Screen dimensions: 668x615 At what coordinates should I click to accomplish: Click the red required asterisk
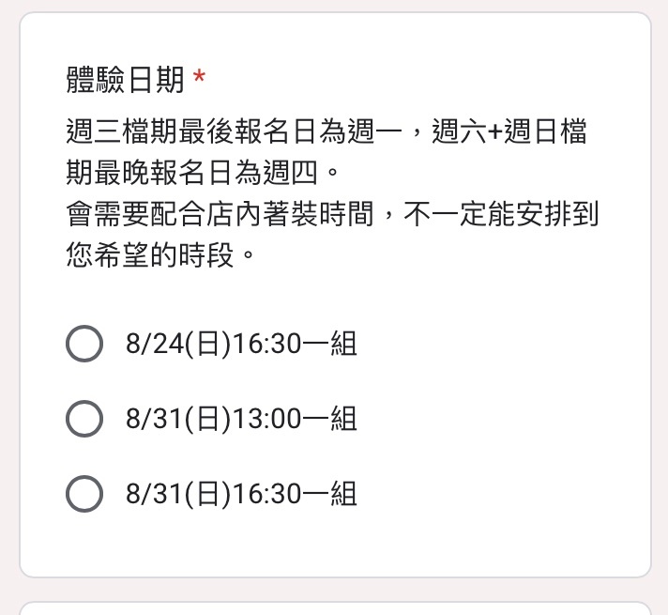click(x=199, y=77)
